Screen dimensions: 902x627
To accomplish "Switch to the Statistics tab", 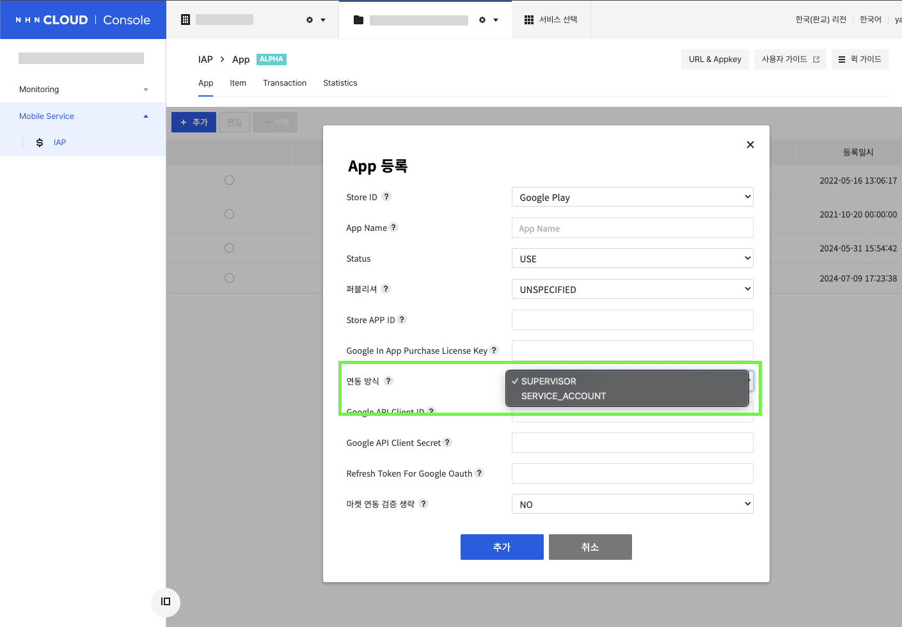I will pos(340,83).
